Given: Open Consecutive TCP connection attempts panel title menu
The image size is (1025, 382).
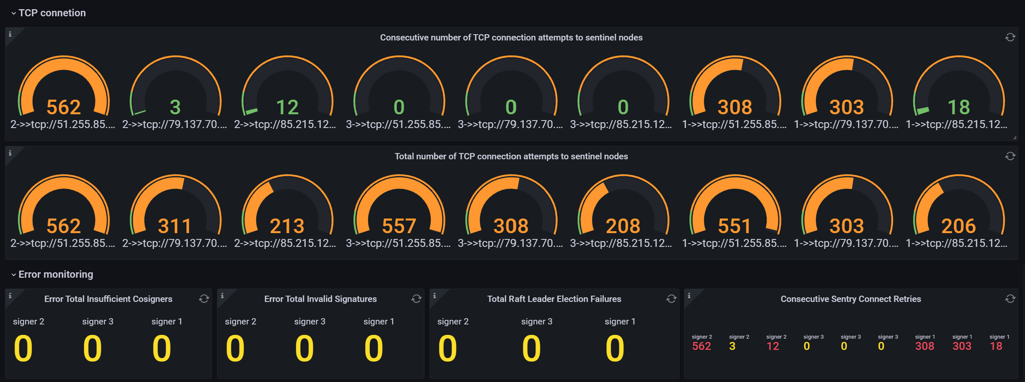Looking at the screenshot, I should click(x=511, y=38).
